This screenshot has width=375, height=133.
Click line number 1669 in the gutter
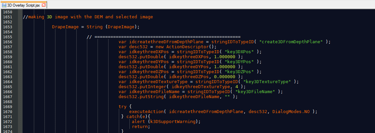pyautogui.click(x=7, y=106)
